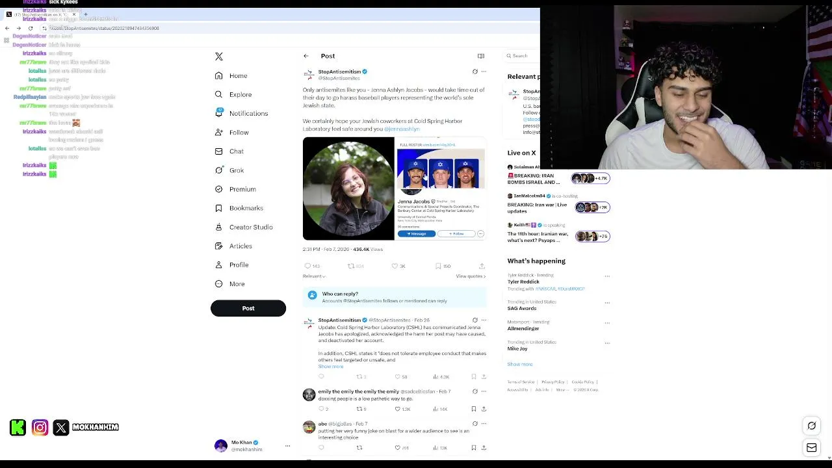The image size is (832, 468).
Task: Open more options on CSHL update reply
Action: coord(484,320)
